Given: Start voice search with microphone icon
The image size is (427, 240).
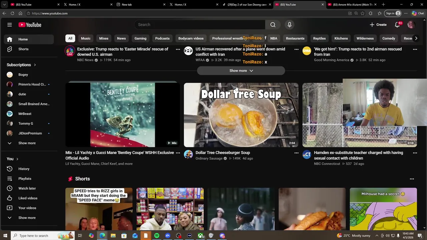Looking at the screenshot, I should 290,25.
